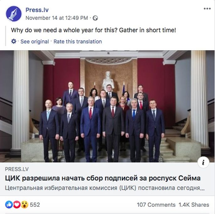
Task: Open the three-dot post options menu
Action: [x=207, y=9]
